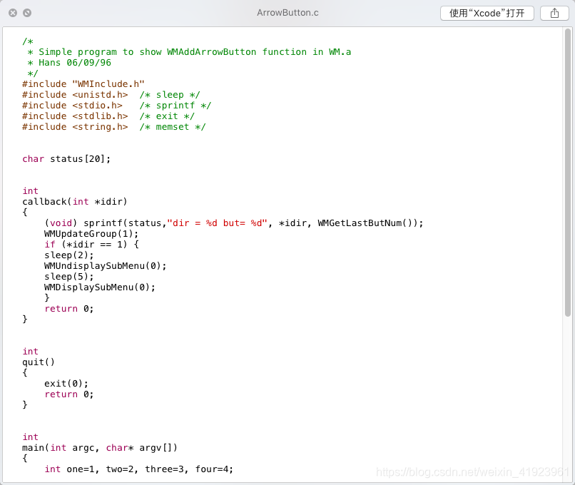
Task: Click 'return 0;' inside callback function
Action: 69,309
